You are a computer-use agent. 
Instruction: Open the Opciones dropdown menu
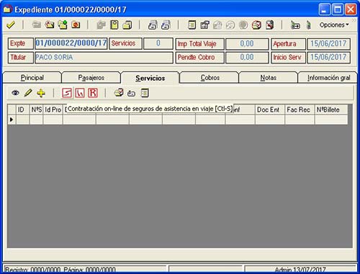pyautogui.click(x=334, y=25)
